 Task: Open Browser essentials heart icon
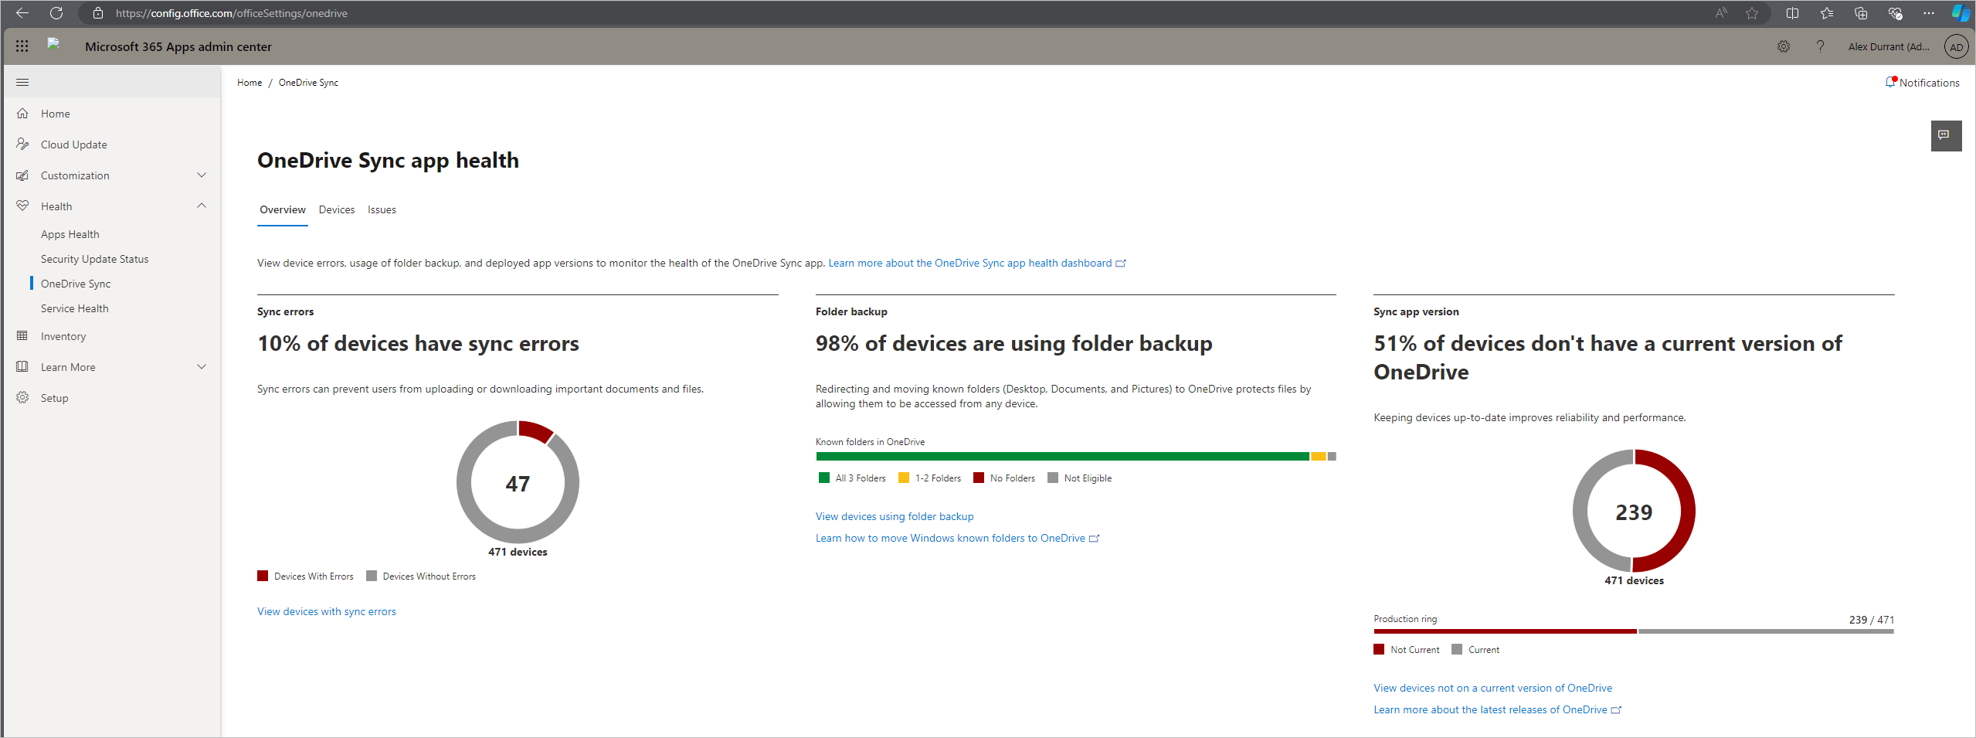1895,13
